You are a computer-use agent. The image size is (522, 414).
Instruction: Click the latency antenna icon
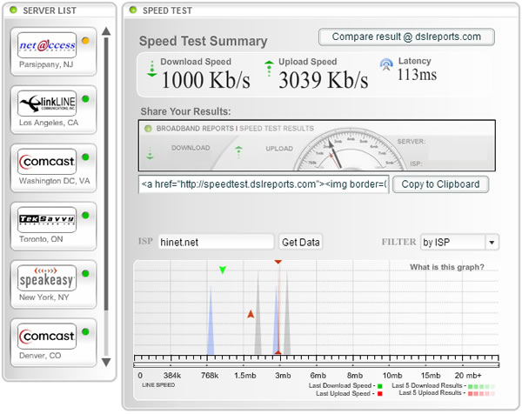[386, 64]
